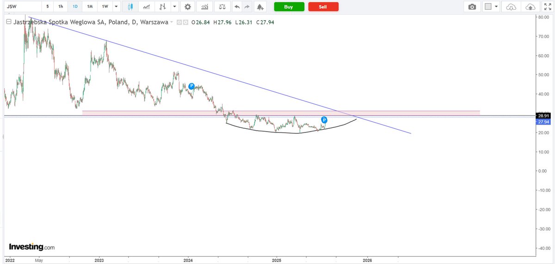Switch the interval to 1W
Screen dimensions: 555x264
[105, 7]
